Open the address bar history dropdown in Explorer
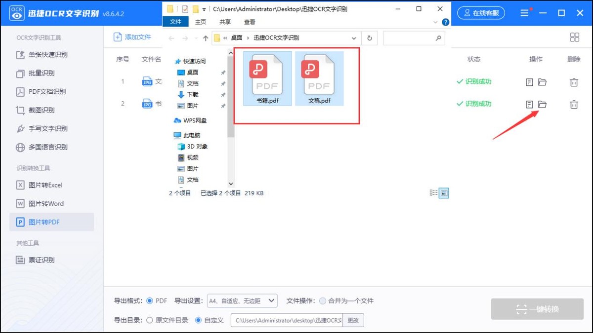 [353, 37]
